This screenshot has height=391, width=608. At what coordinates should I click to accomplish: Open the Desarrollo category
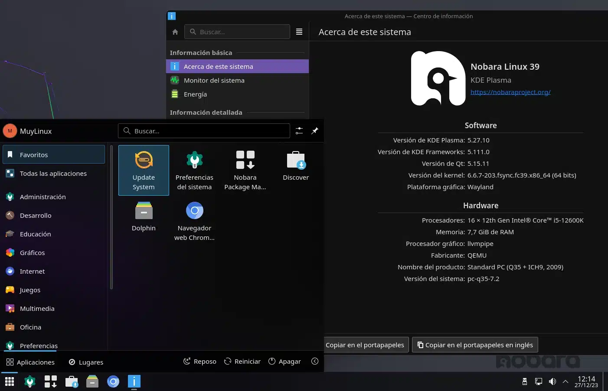click(x=54, y=215)
